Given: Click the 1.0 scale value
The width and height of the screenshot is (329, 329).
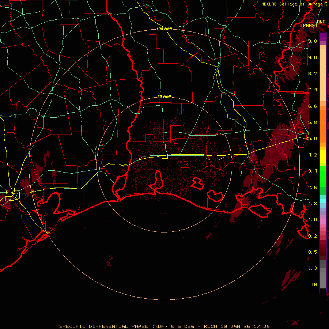Looking at the screenshot, I should [313, 220].
